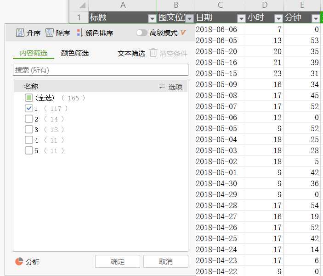The image size is (323, 276).
Task: Click hour cell 23 in 2018-05-15 row
Action: pyautogui.click(x=265, y=73)
